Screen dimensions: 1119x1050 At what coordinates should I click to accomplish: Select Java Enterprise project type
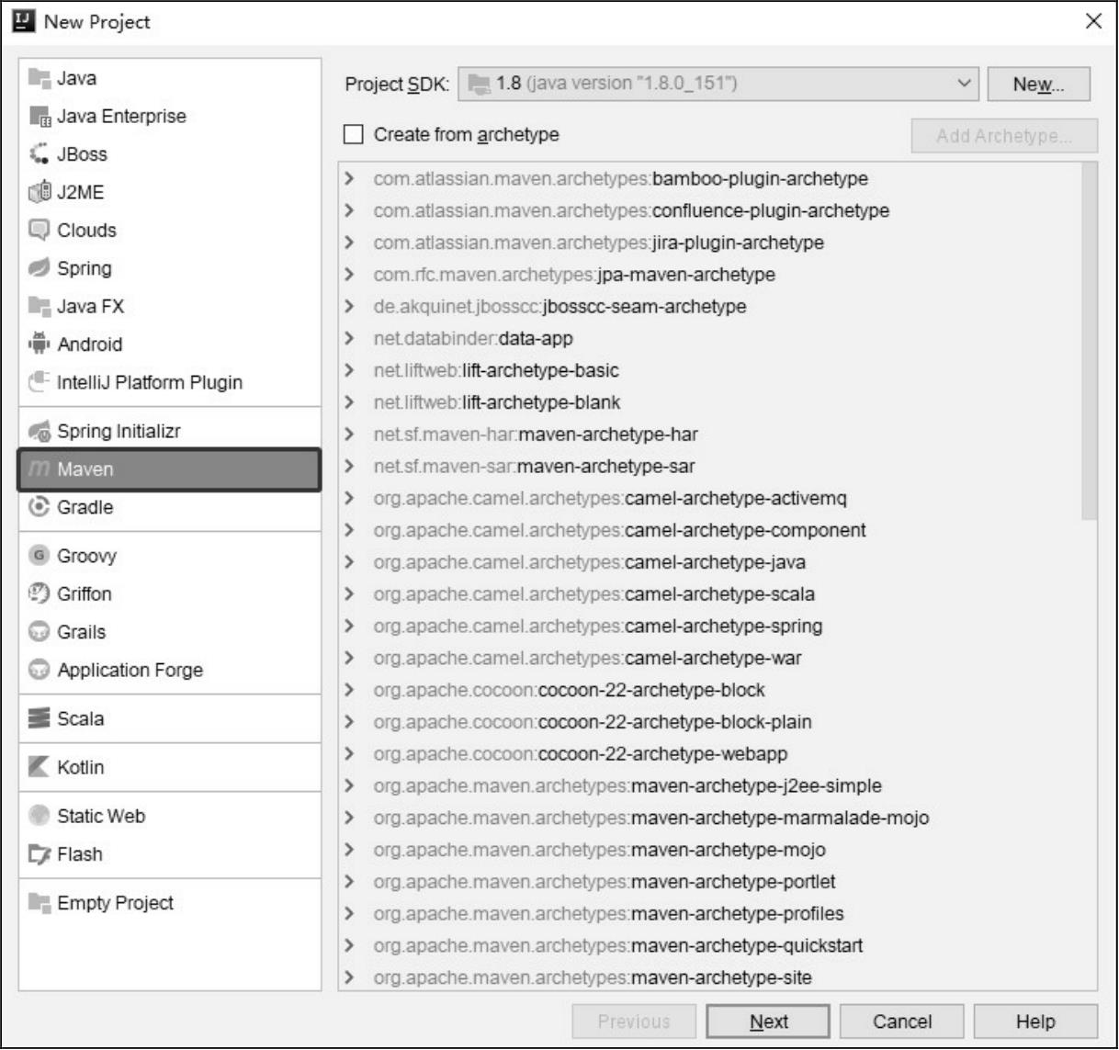tap(120, 117)
